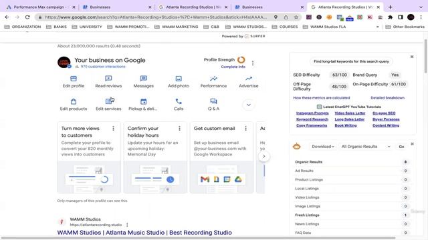Image resolution: width=428 pixels, height=240 pixels.
Task: Open Chrome three-dot menu
Action: point(421,17)
